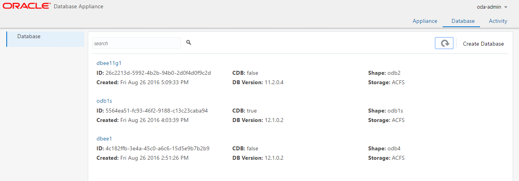Click the refresh database list icon
Image resolution: width=519 pixels, height=181 pixels.
pos(444,43)
